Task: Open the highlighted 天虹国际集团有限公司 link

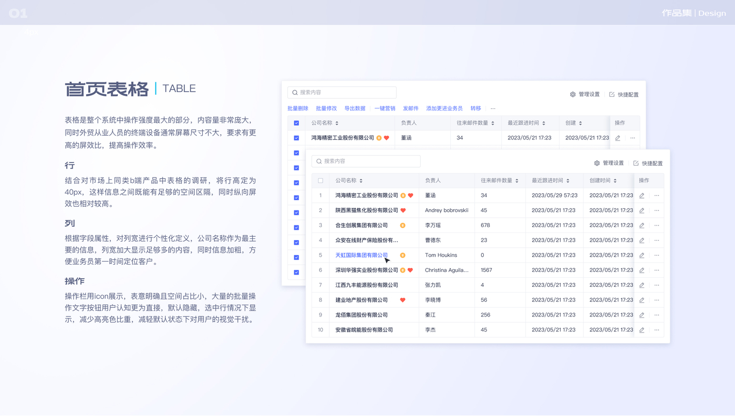Action: pyautogui.click(x=362, y=255)
